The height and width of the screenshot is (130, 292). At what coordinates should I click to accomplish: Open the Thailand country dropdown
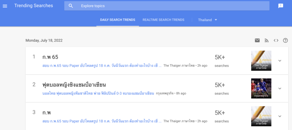[208, 20]
